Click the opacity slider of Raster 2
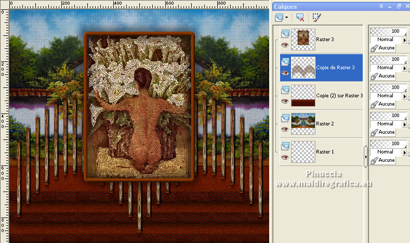The width and height of the screenshot is (410, 243). [389, 116]
